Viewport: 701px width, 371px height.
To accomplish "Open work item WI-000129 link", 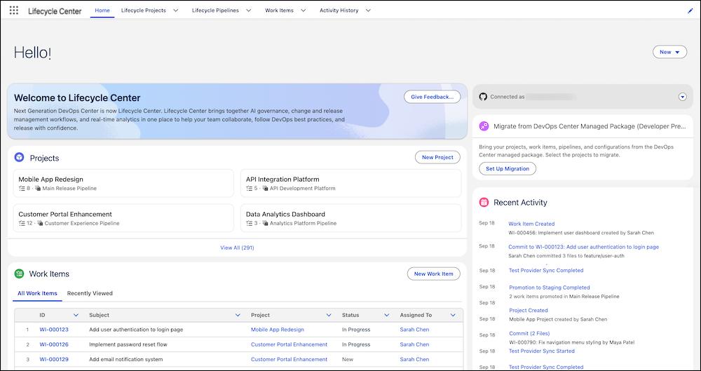I will coord(54,359).
